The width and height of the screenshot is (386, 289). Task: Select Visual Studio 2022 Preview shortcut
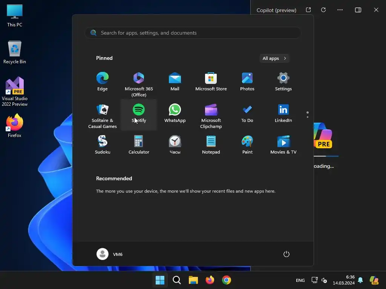pyautogui.click(x=15, y=92)
